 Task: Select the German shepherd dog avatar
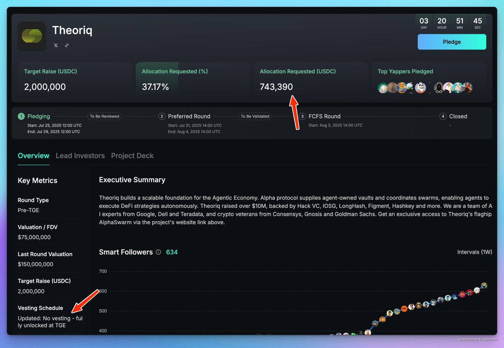click(x=467, y=88)
